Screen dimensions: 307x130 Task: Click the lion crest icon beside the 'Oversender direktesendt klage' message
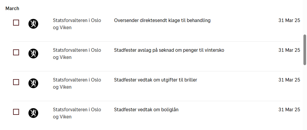click(x=33, y=24)
